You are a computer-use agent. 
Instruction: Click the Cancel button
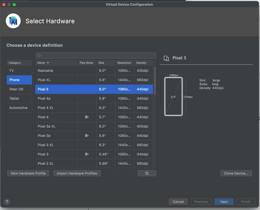click(178, 202)
